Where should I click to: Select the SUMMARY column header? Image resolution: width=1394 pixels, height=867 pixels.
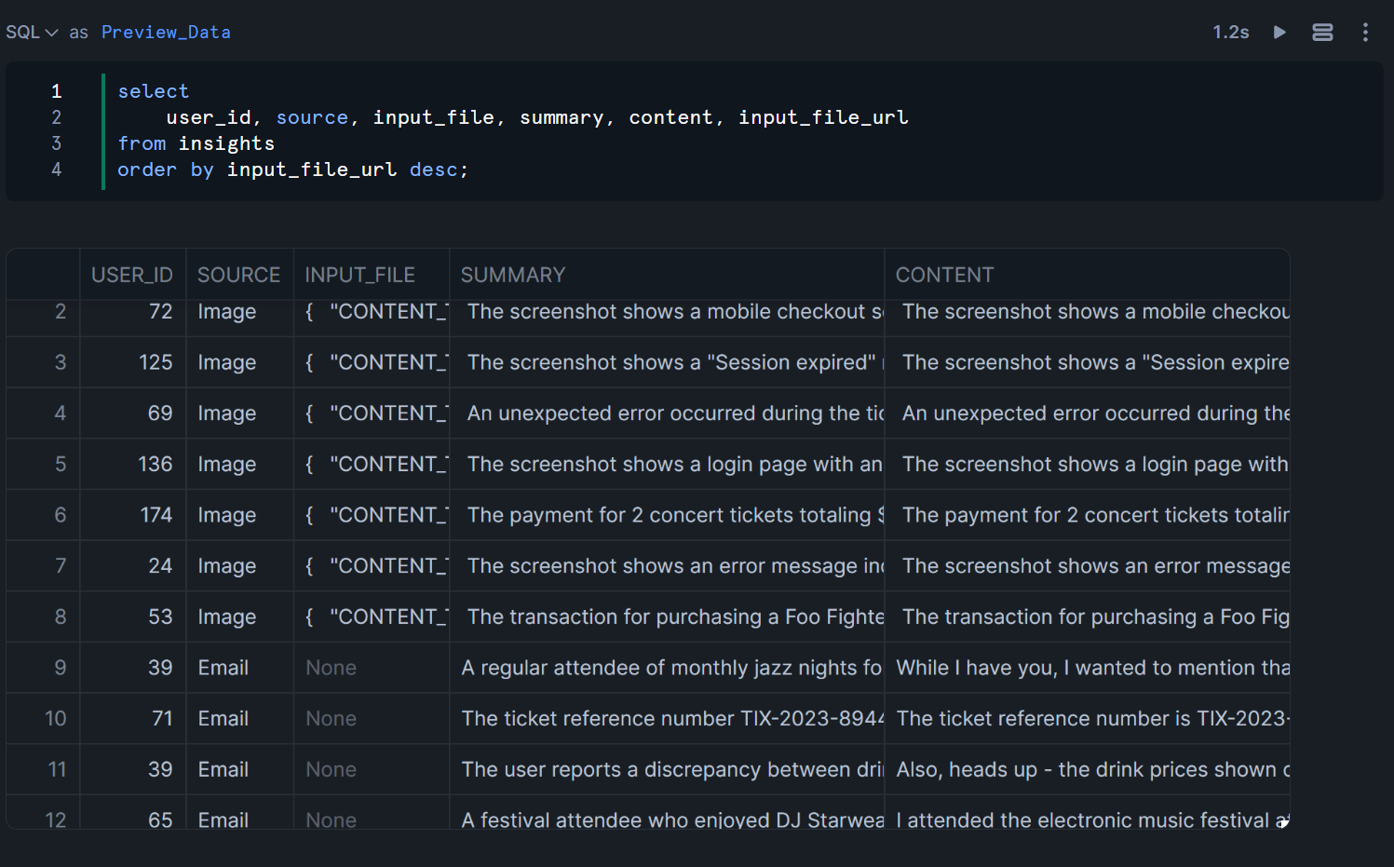pyautogui.click(x=667, y=275)
